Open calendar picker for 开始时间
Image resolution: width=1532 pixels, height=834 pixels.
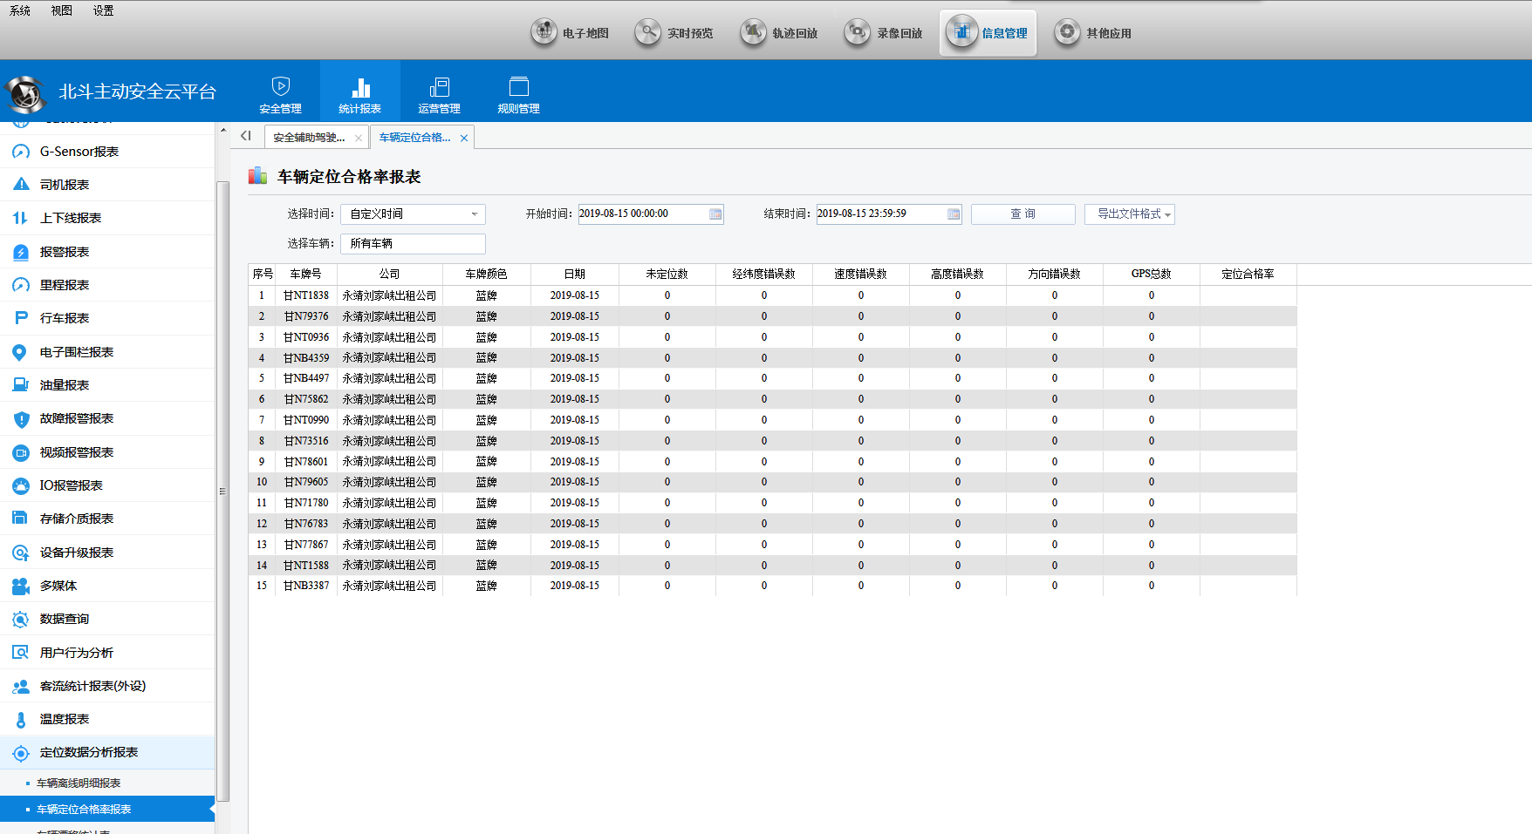point(715,214)
